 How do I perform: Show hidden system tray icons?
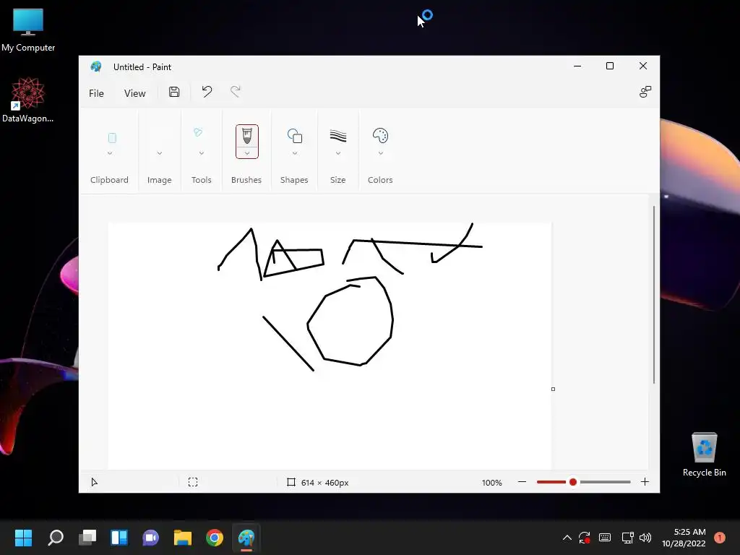(x=567, y=538)
